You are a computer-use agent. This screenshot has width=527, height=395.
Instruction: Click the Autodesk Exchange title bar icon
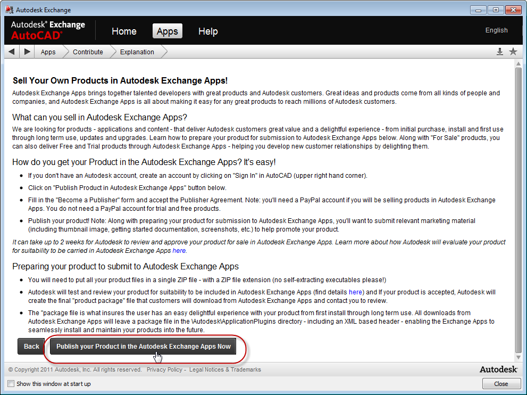click(x=10, y=10)
